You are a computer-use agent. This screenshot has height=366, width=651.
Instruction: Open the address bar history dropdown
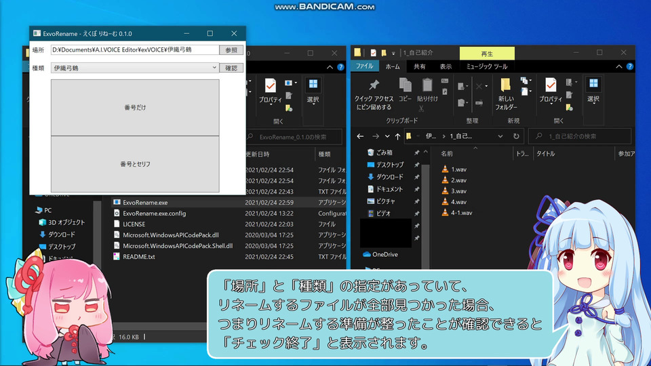[500, 136]
